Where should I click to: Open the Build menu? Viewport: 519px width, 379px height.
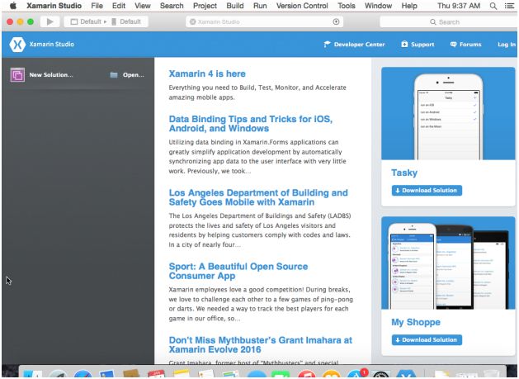[x=235, y=6]
